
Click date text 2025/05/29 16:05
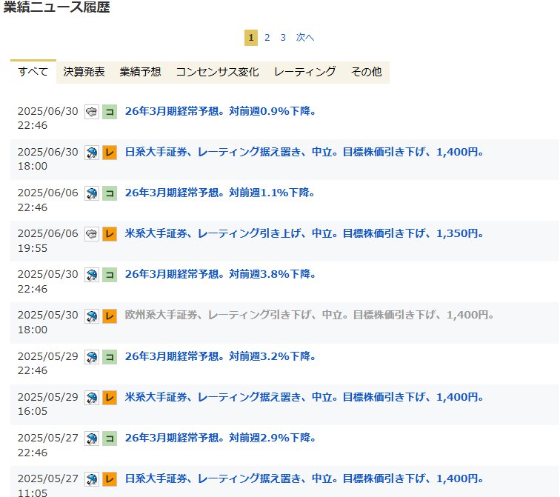(x=48, y=404)
